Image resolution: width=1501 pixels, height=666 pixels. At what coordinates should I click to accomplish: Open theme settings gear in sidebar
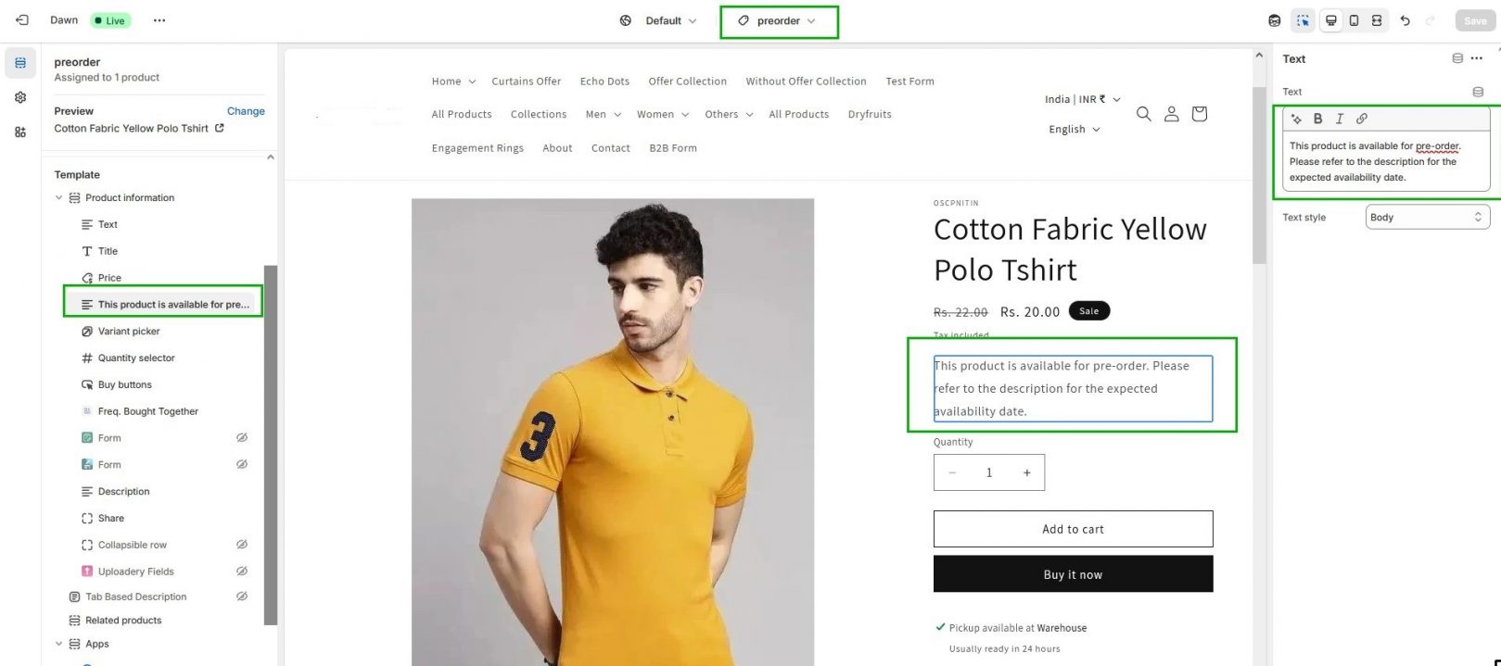(x=20, y=97)
